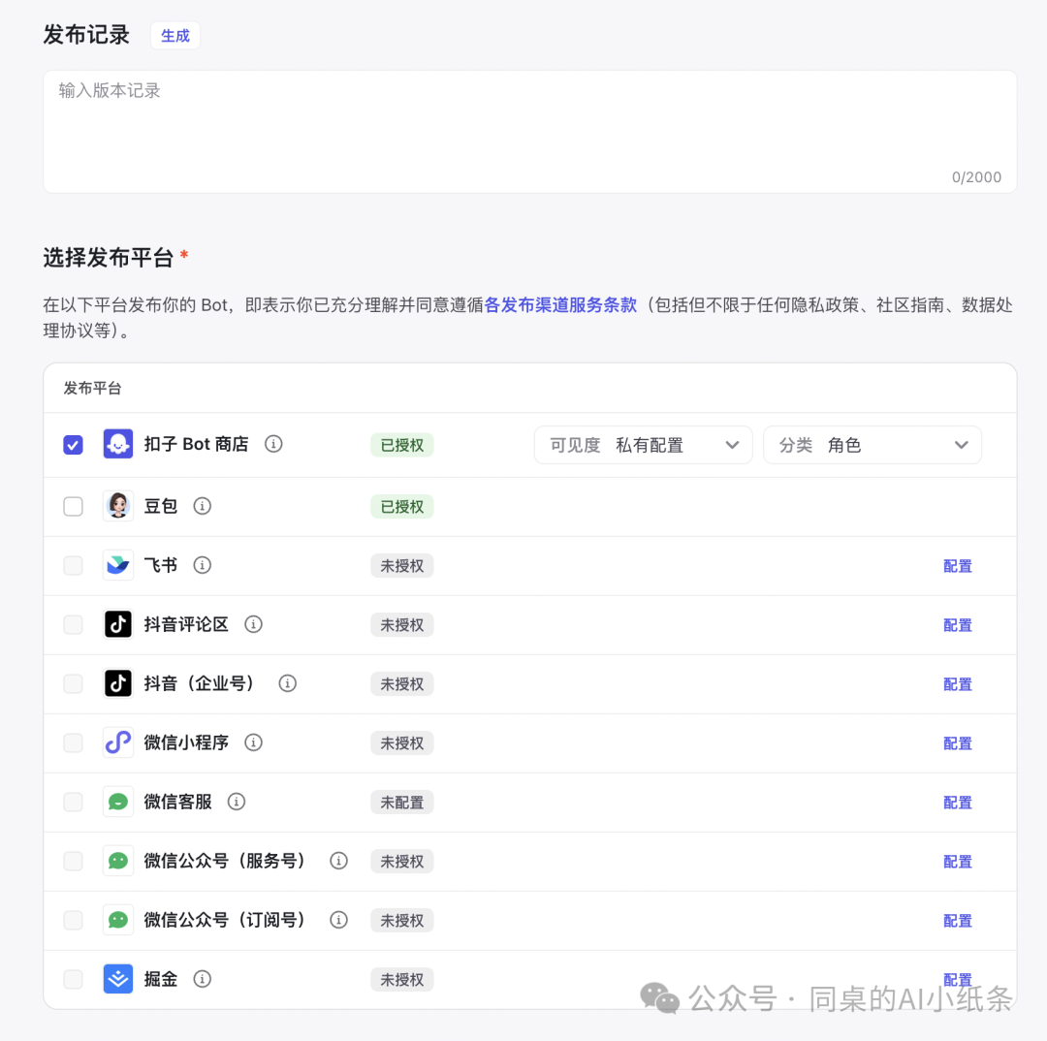
Task: Open the info icon next to 掘金
Action: (x=201, y=979)
